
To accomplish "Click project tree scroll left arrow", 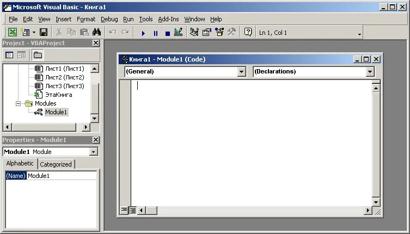I will coord(7,127).
